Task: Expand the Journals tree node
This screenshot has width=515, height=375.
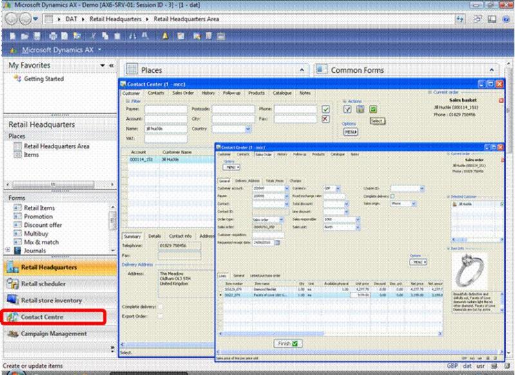Action: 8,251
